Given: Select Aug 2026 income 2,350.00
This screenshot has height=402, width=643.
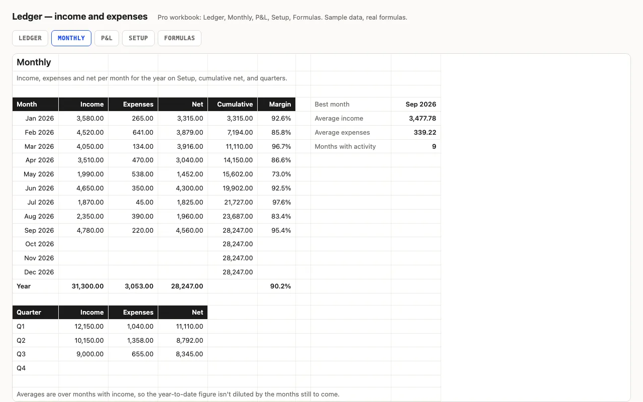Looking at the screenshot, I should (83, 216).
